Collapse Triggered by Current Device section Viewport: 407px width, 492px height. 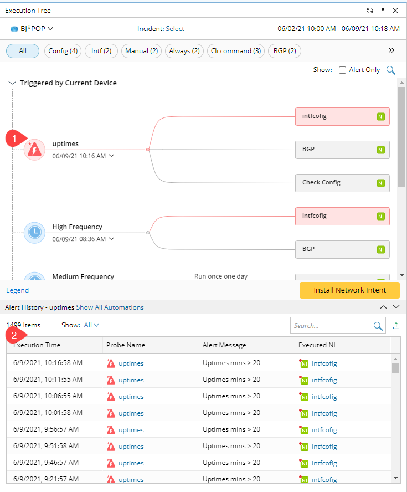click(x=12, y=83)
